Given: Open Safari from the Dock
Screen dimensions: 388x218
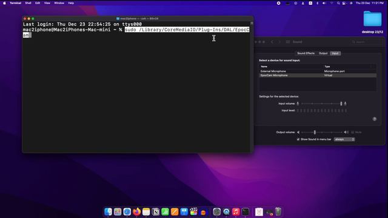Looking at the screenshot, I should (x=127, y=212).
